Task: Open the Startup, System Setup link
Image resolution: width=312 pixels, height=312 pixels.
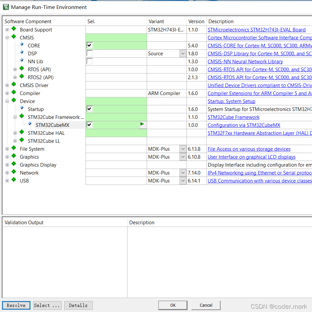Action: click(232, 101)
